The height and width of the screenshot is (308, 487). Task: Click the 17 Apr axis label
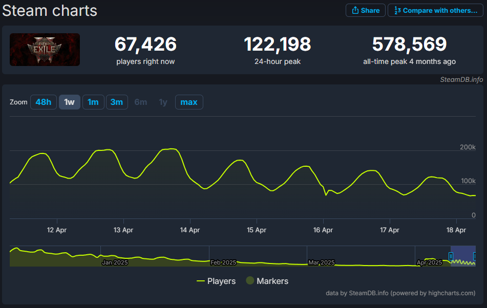[390, 230]
